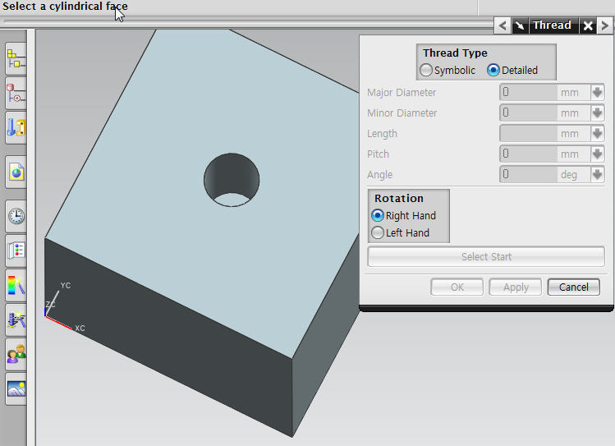Open the Internet Explorer browser sidebar icon
The width and height of the screenshot is (615, 446).
[16, 172]
